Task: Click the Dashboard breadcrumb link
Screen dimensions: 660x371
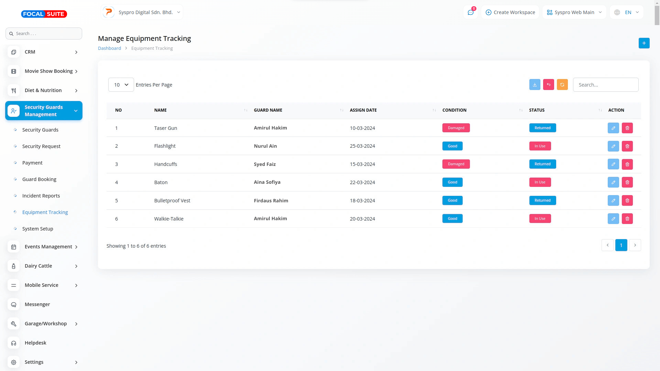Action: coord(109,48)
